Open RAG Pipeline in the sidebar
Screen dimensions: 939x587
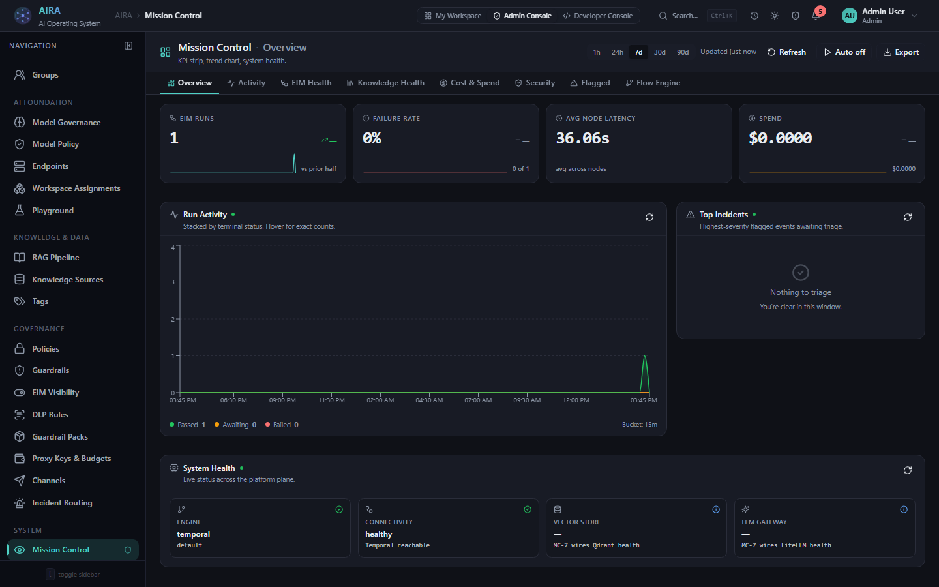pyautogui.click(x=73, y=258)
